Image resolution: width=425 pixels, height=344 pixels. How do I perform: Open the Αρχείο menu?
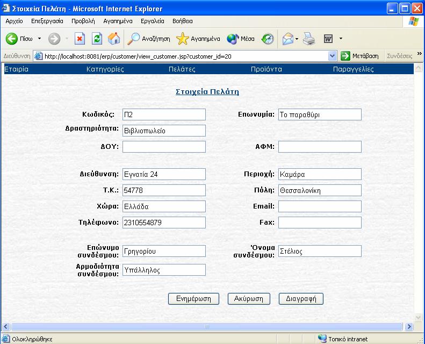coord(14,21)
